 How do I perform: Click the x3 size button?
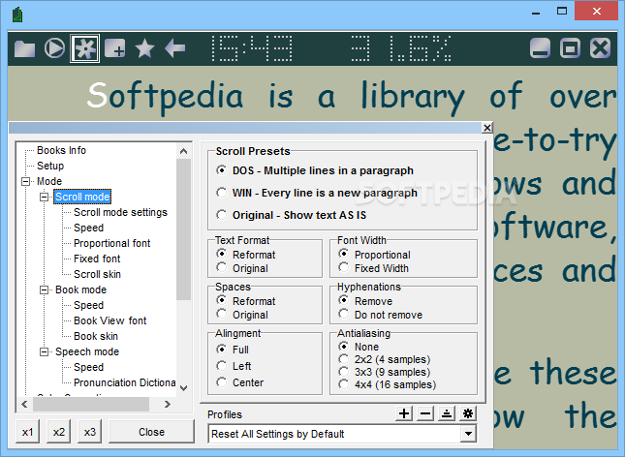[90, 432]
